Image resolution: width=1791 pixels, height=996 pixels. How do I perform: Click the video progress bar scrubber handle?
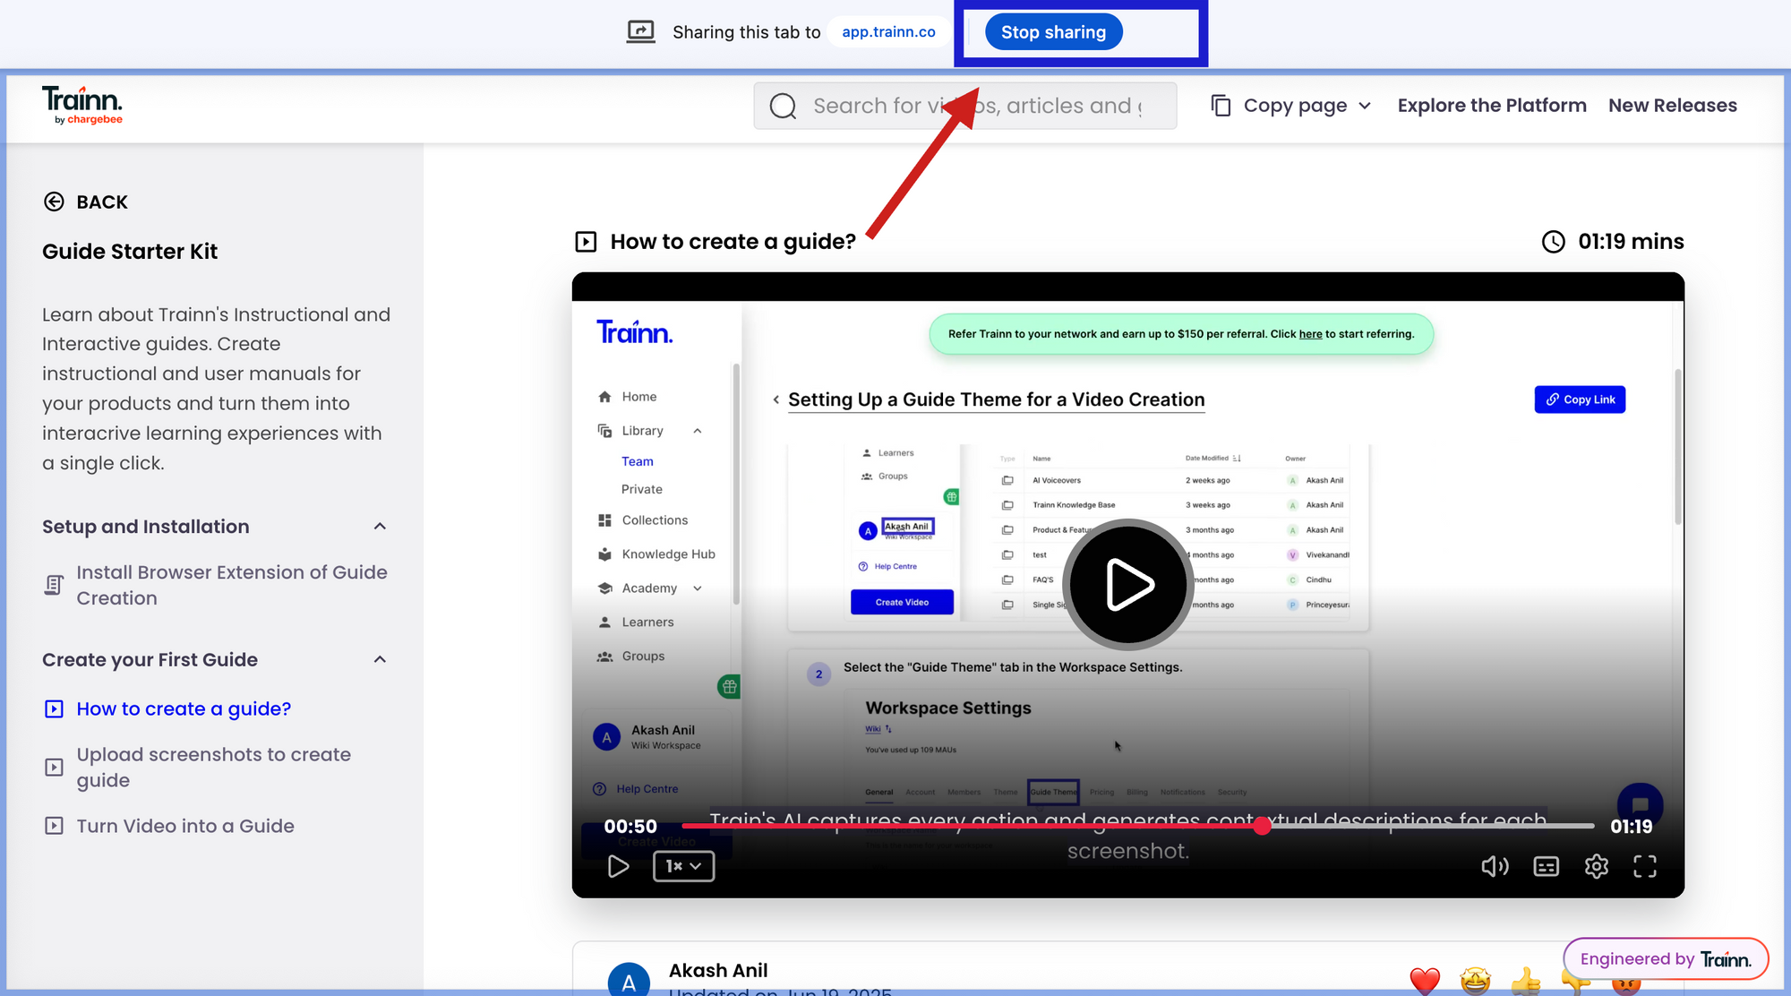pos(1262,826)
